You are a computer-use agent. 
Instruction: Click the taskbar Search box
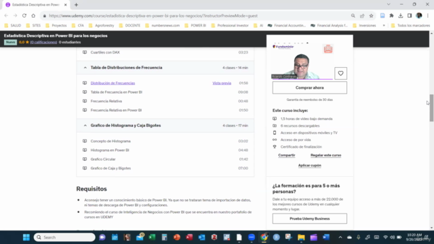[64, 237]
